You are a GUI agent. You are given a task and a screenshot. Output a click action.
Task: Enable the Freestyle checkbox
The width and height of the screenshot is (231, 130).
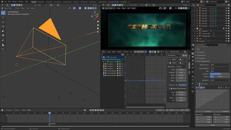click(198, 58)
